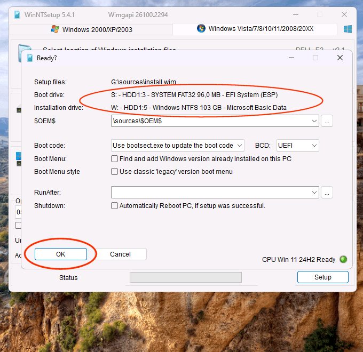Open the BCD UEFI dropdown
Screen dimensions: 363x352
click(314, 146)
